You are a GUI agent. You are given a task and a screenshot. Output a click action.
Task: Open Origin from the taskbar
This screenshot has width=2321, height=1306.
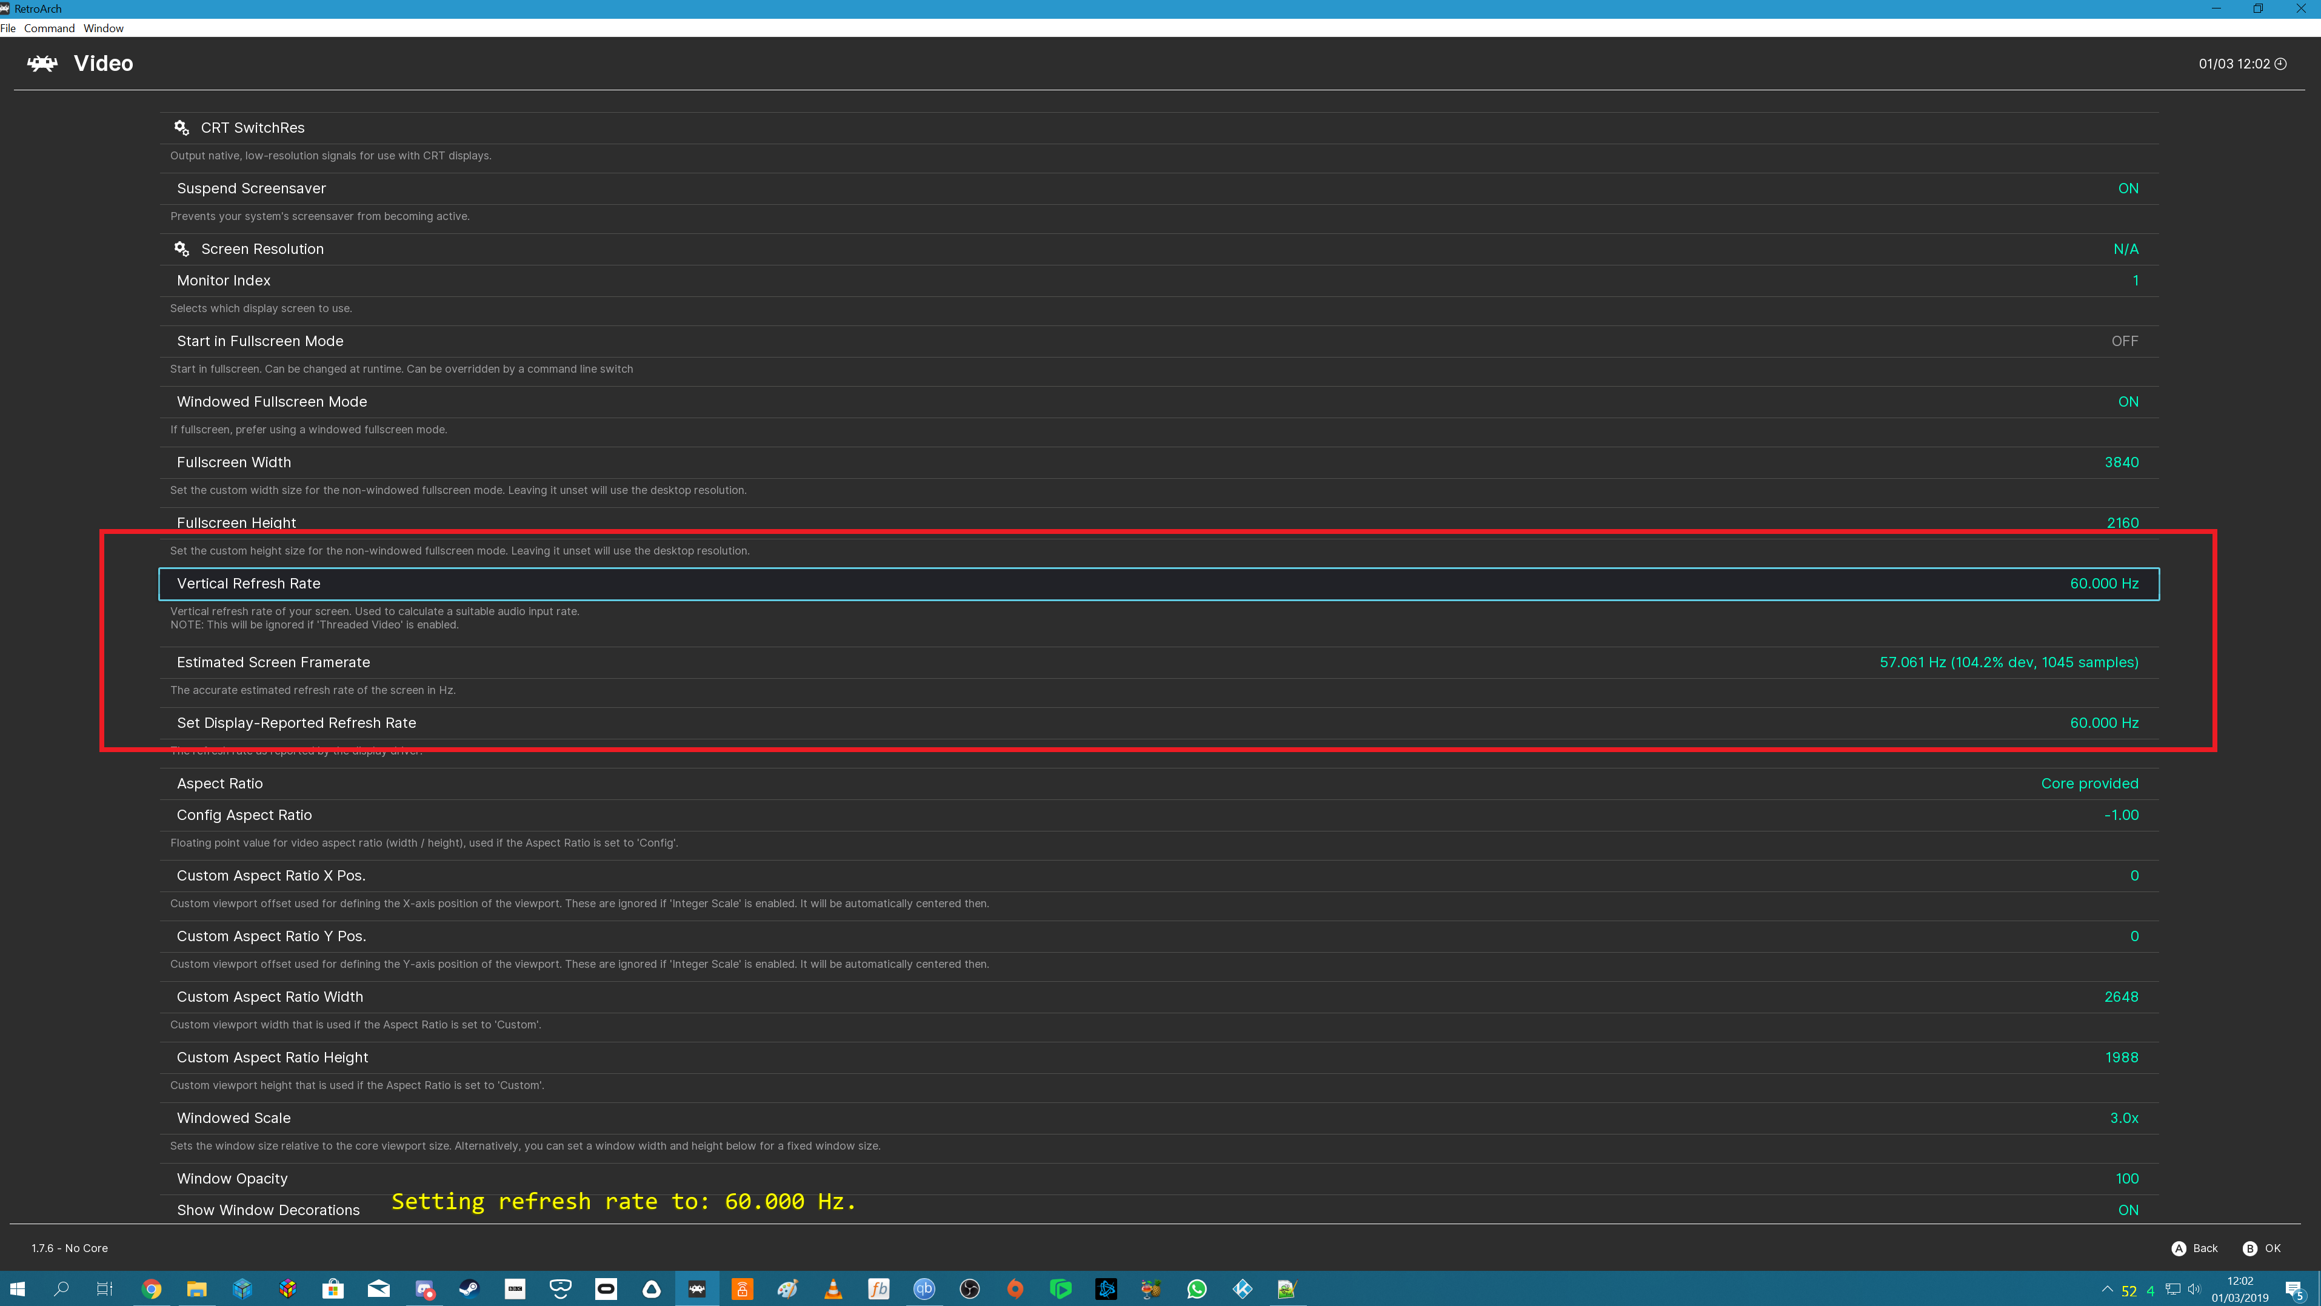click(1015, 1289)
